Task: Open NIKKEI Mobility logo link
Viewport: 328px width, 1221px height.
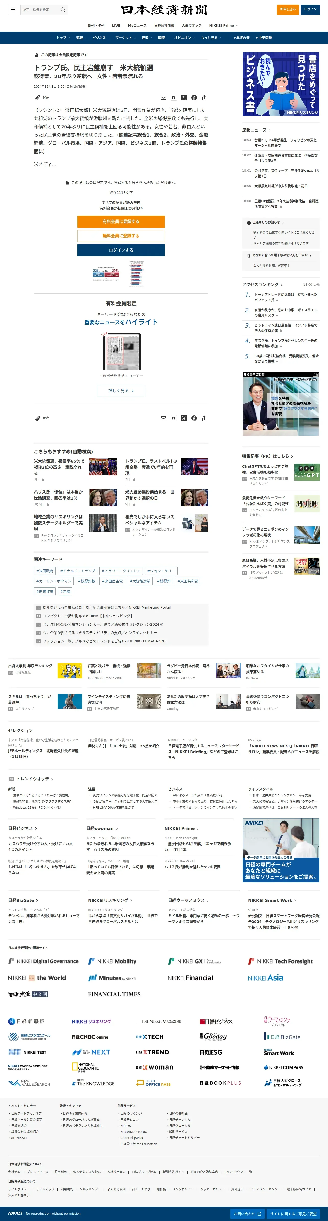Action: point(112,961)
